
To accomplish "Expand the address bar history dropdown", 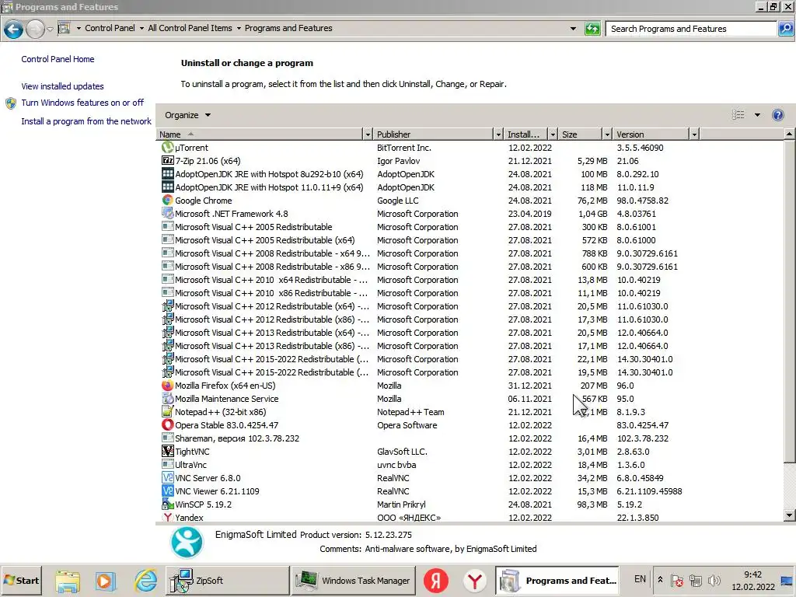I will (x=573, y=29).
